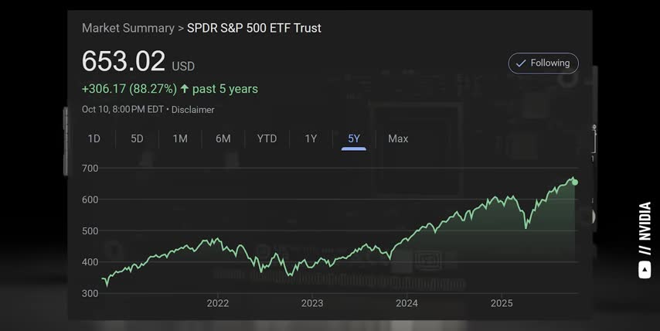Click the 653.02 USD price value
Viewport: 660px width, 331px height.
[x=124, y=61]
